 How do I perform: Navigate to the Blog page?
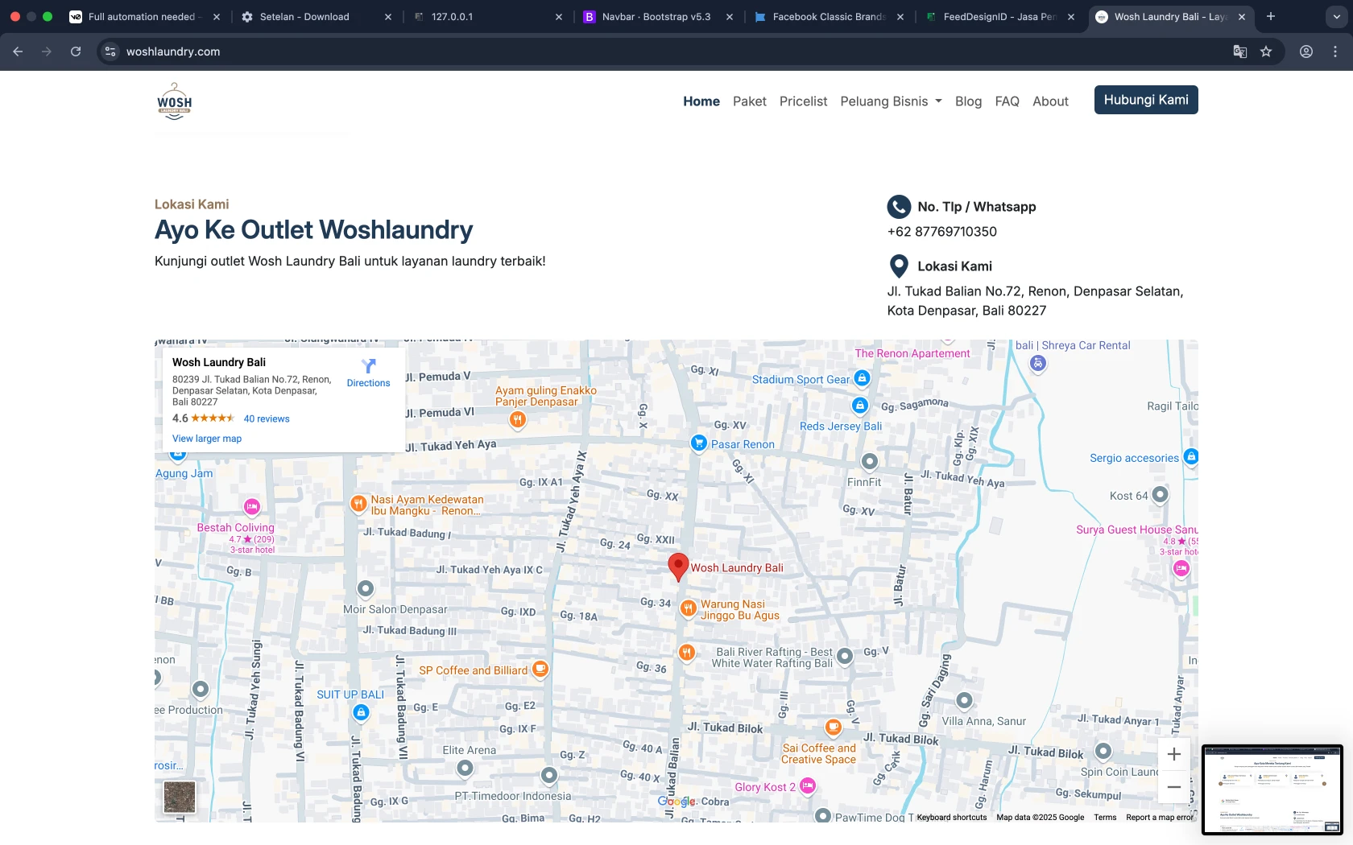[969, 101]
